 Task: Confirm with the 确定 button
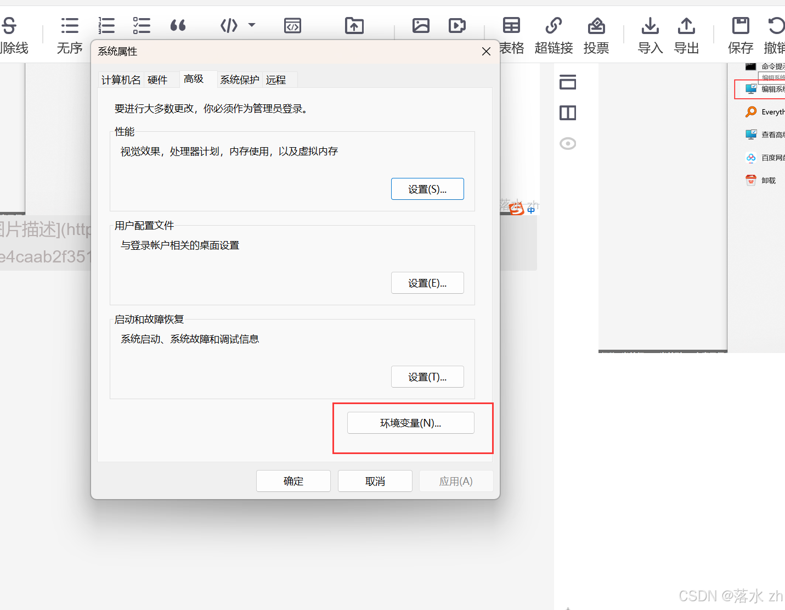[293, 481]
